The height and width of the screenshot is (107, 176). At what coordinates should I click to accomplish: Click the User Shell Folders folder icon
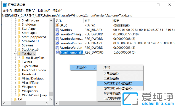[x=19, y=70]
